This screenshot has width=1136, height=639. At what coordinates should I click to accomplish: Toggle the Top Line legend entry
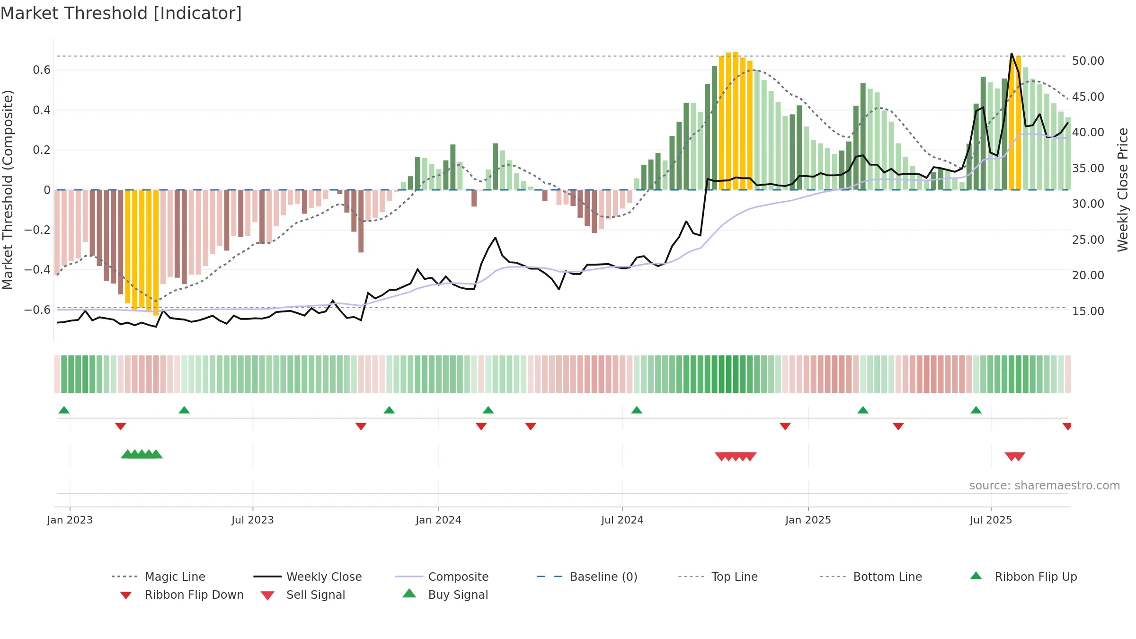click(718, 577)
